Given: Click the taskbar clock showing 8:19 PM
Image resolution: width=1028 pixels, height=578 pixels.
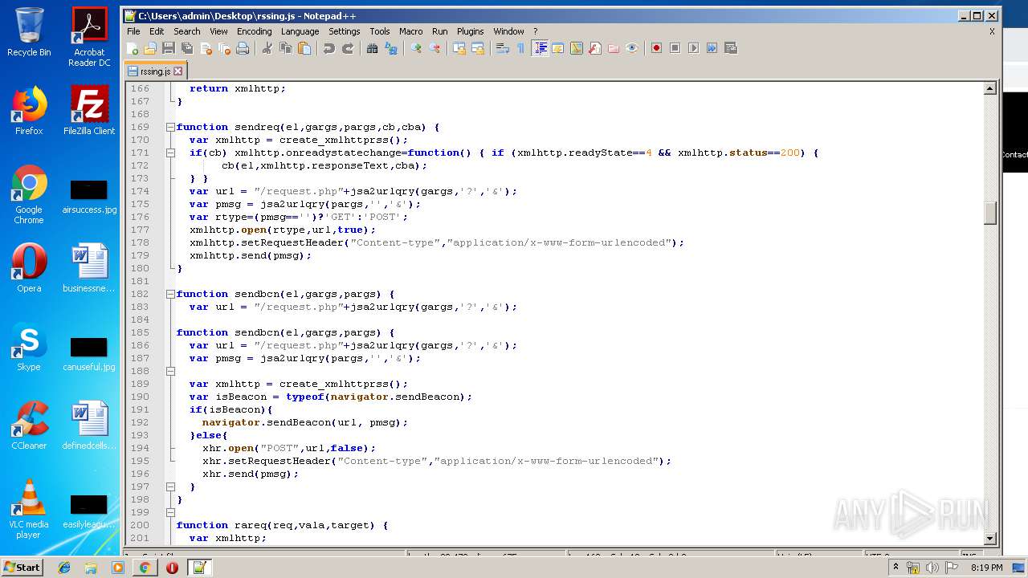Looking at the screenshot, I should [986, 568].
